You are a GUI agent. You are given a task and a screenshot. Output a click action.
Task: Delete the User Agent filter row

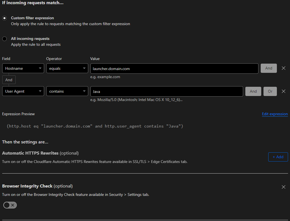pos(284,91)
